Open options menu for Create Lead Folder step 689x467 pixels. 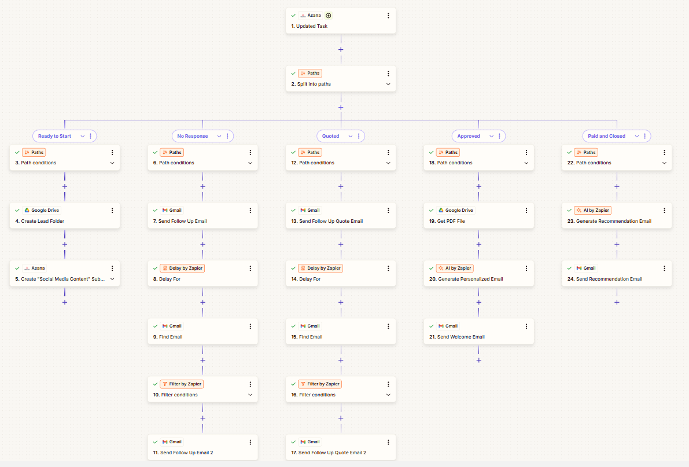pos(112,211)
